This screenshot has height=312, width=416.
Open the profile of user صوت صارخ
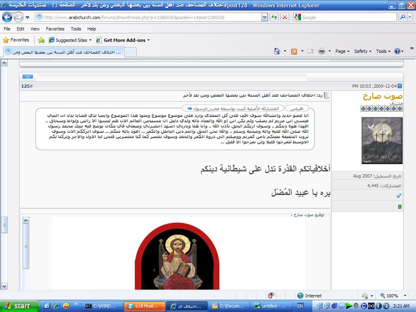(x=383, y=96)
